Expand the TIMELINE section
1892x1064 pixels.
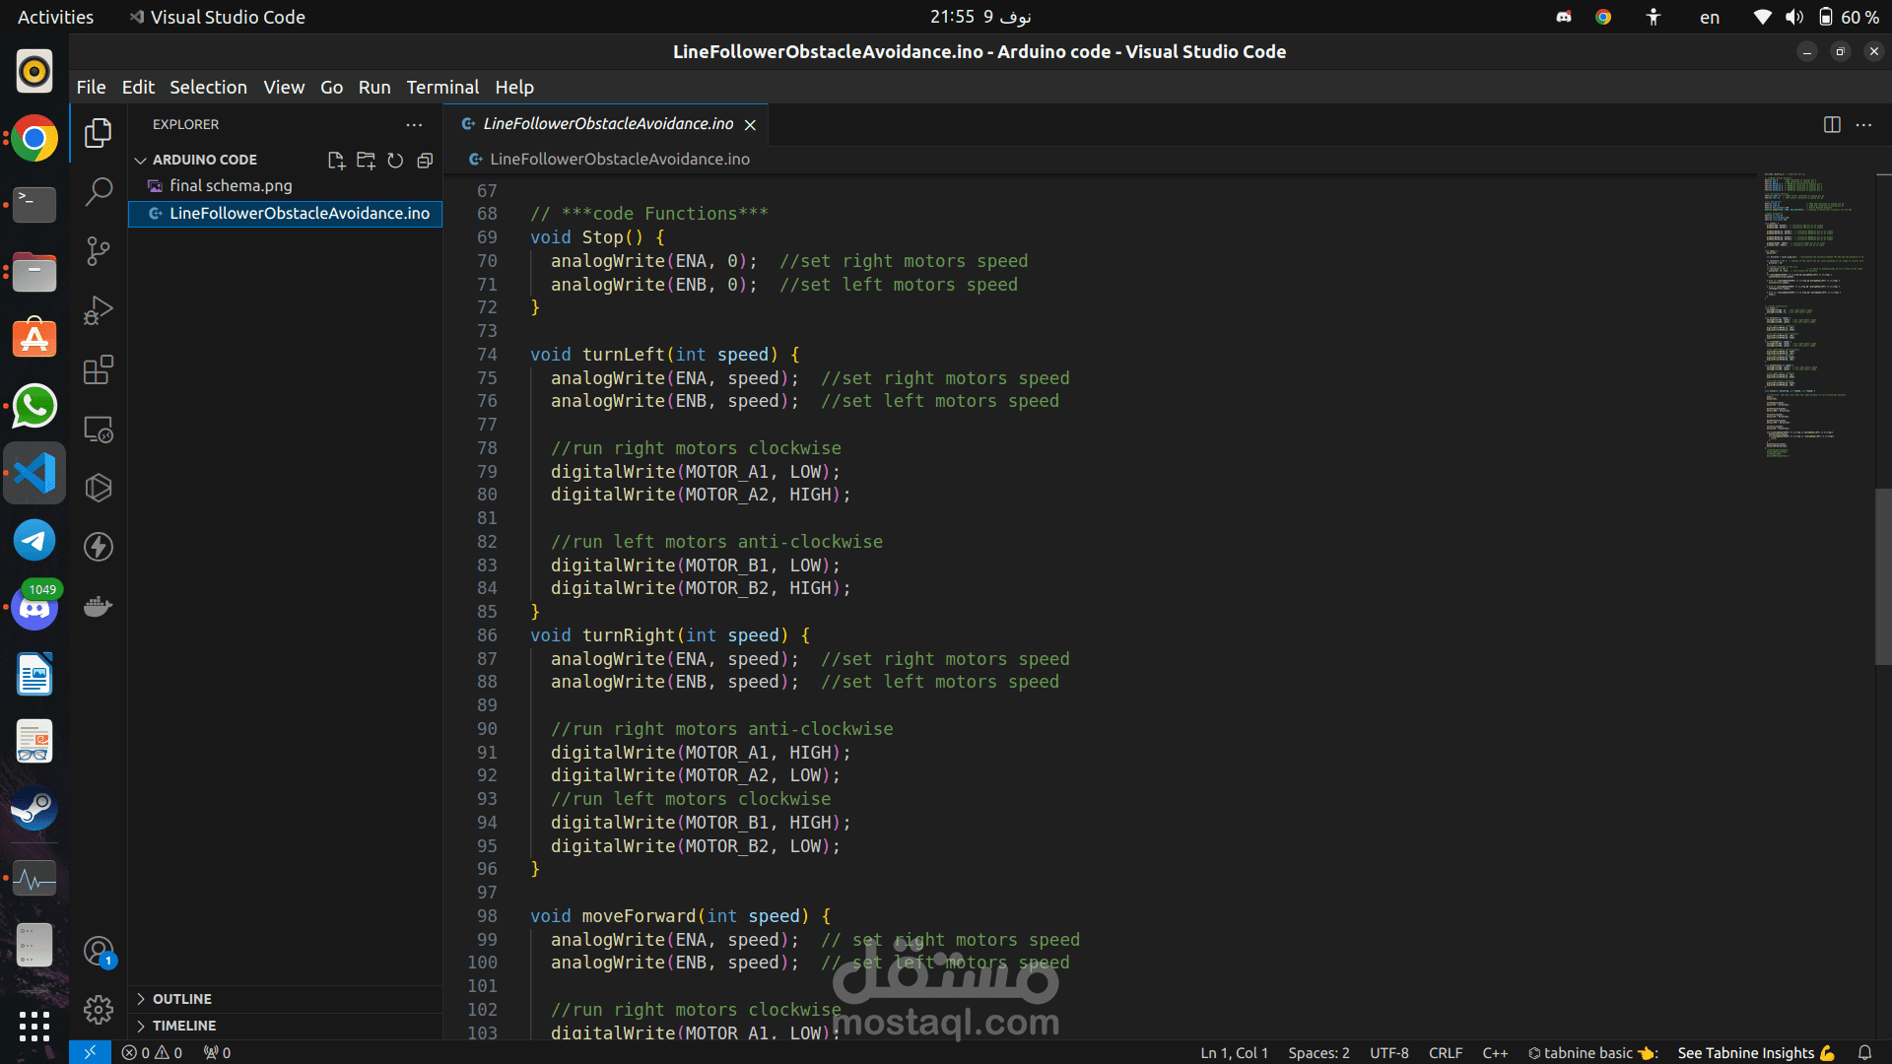(x=183, y=1026)
